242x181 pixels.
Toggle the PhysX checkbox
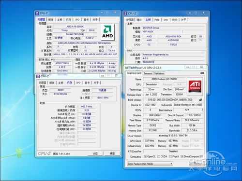pos(170,156)
